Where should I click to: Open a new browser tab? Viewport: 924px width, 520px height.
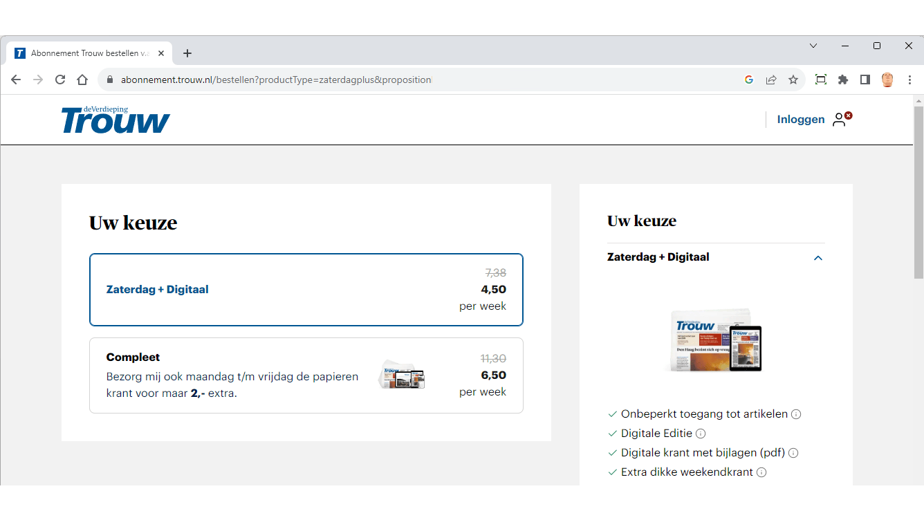tap(187, 53)
